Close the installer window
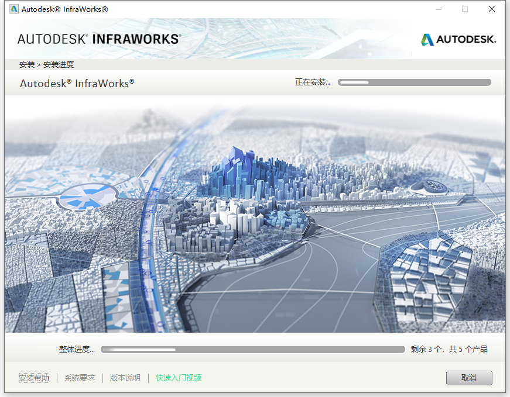Image resolution: width=510 pixels, height=397 pixels. click(492, 9)
